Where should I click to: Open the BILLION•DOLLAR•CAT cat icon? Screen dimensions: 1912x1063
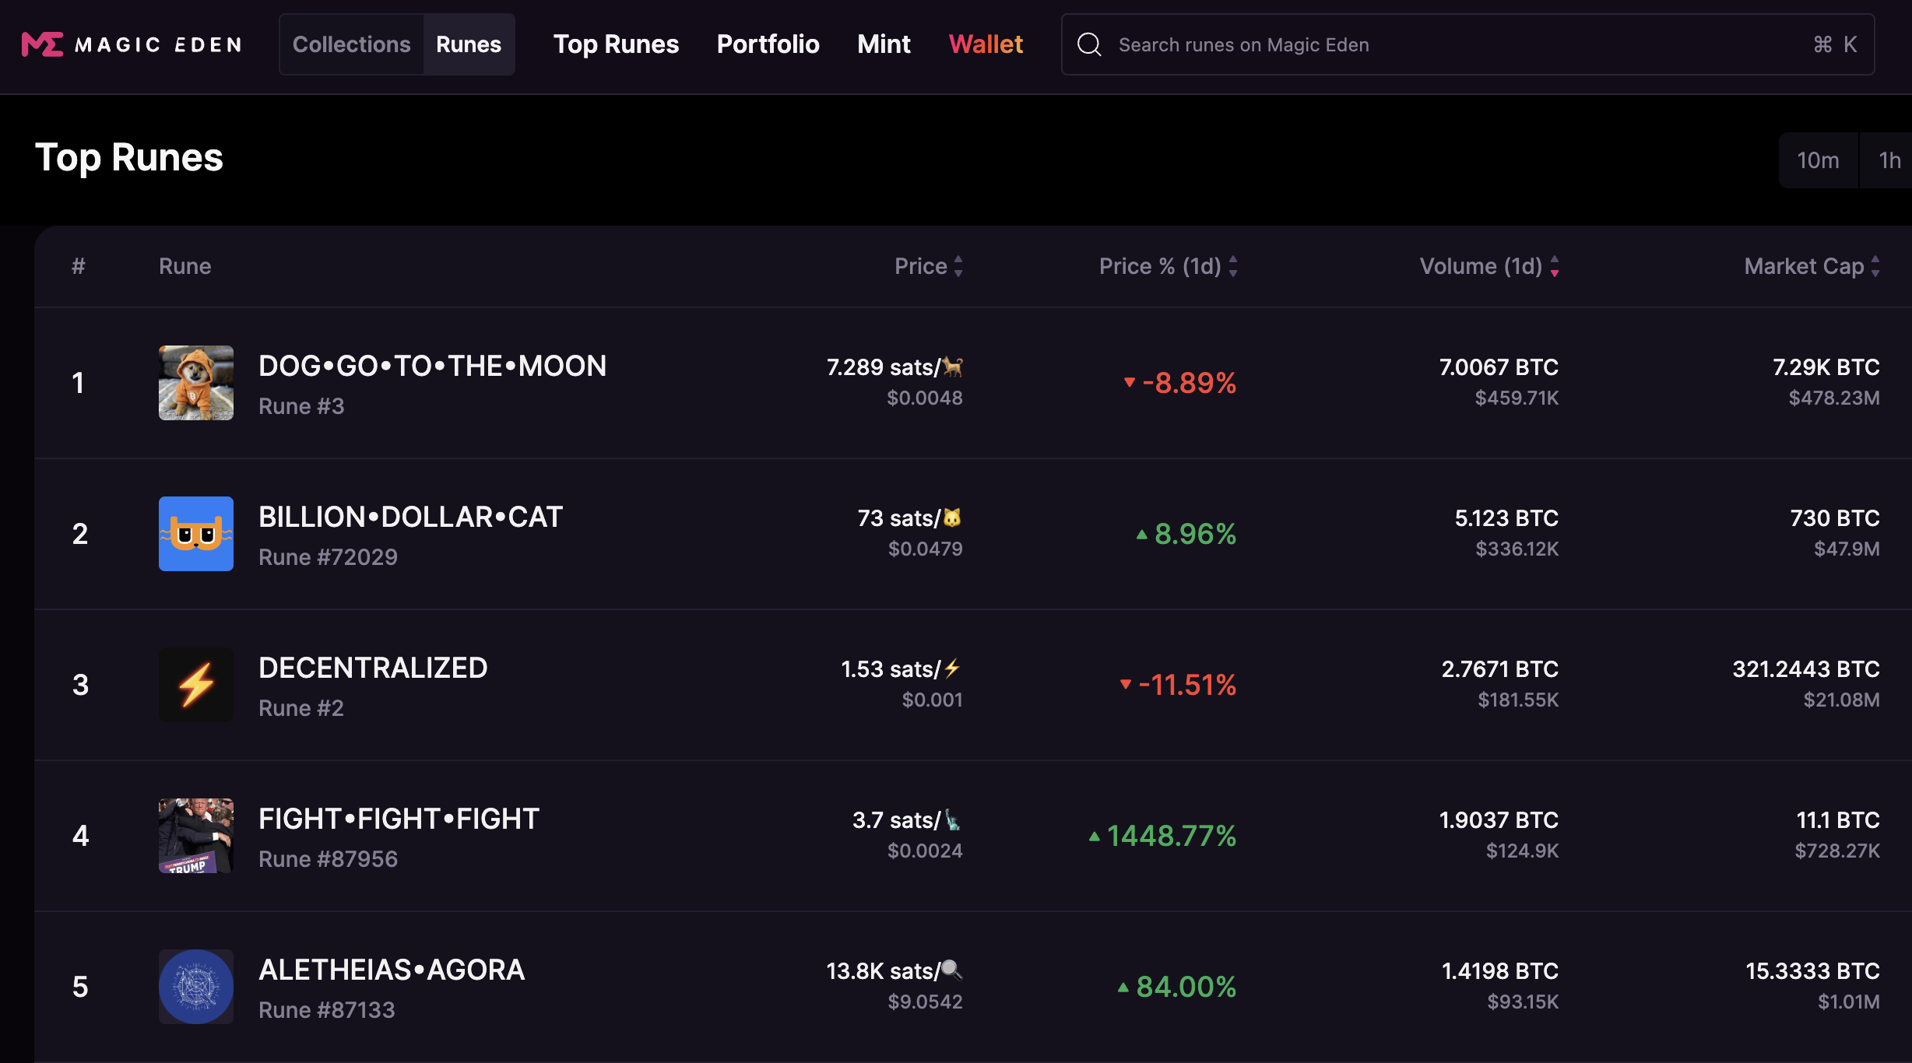click(x=196, y=534)
